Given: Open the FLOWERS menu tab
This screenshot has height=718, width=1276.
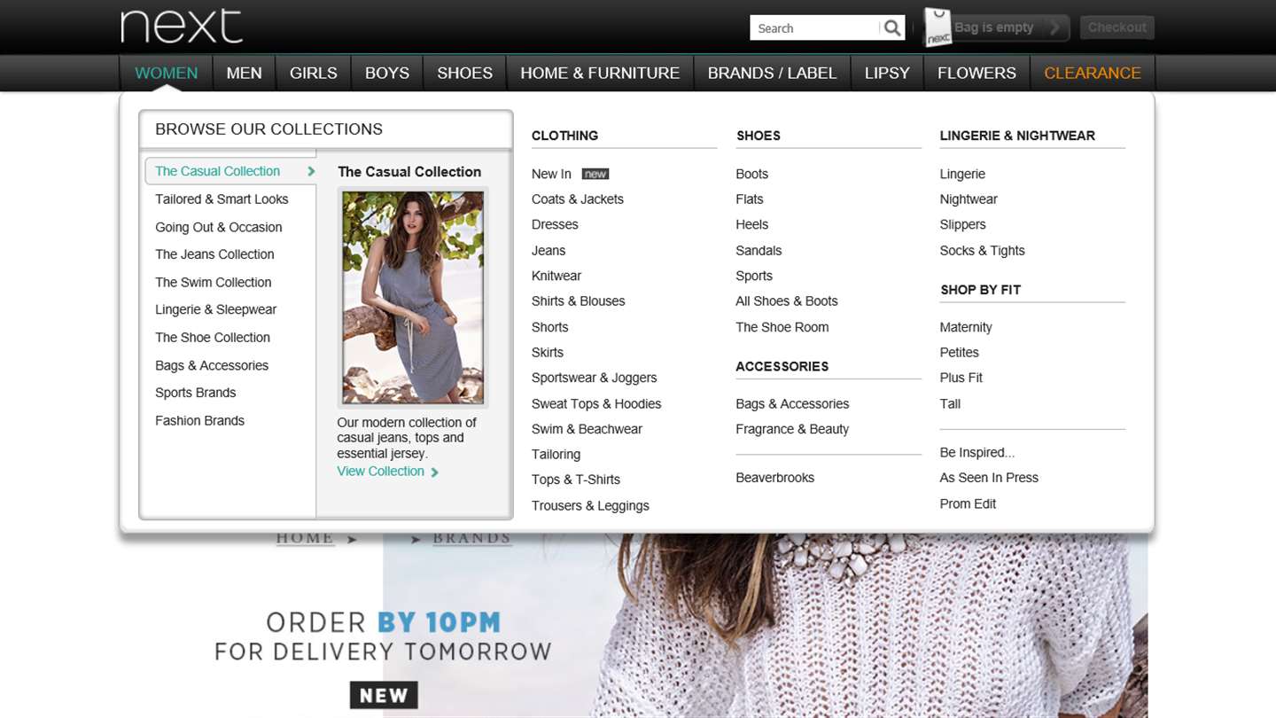Looking at the screenshot, I should coord(976,73).
